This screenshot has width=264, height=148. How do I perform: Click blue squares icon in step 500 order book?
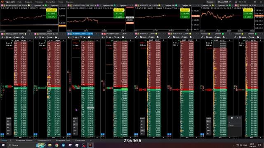pos(203,134)
